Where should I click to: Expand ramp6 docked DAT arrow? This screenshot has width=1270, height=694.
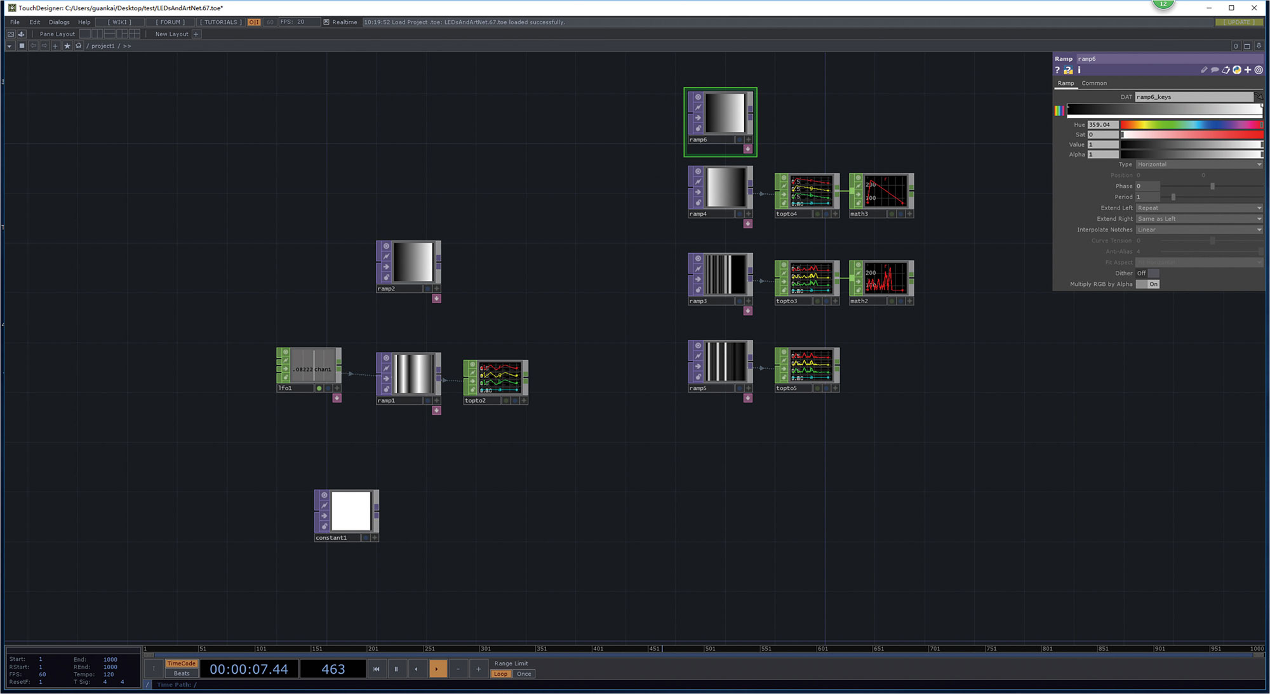748,149
